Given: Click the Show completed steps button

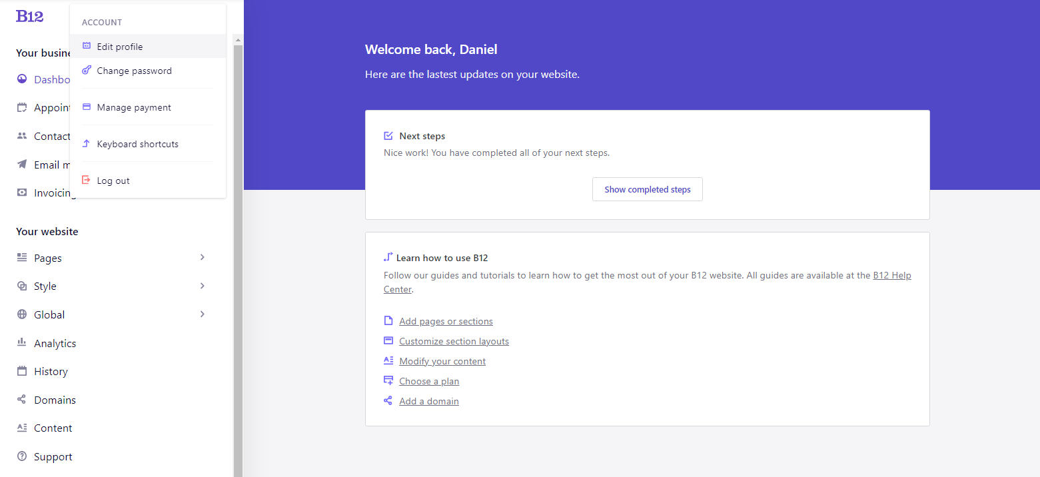Looking at the screenshot, I should point(647,189).
